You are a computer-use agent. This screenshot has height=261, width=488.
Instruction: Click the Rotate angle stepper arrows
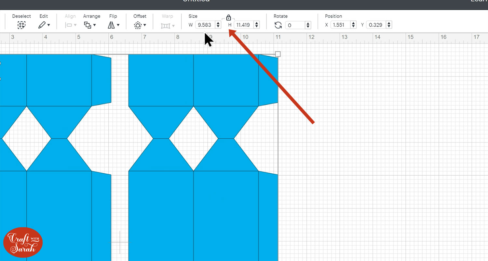coord(308,25)
